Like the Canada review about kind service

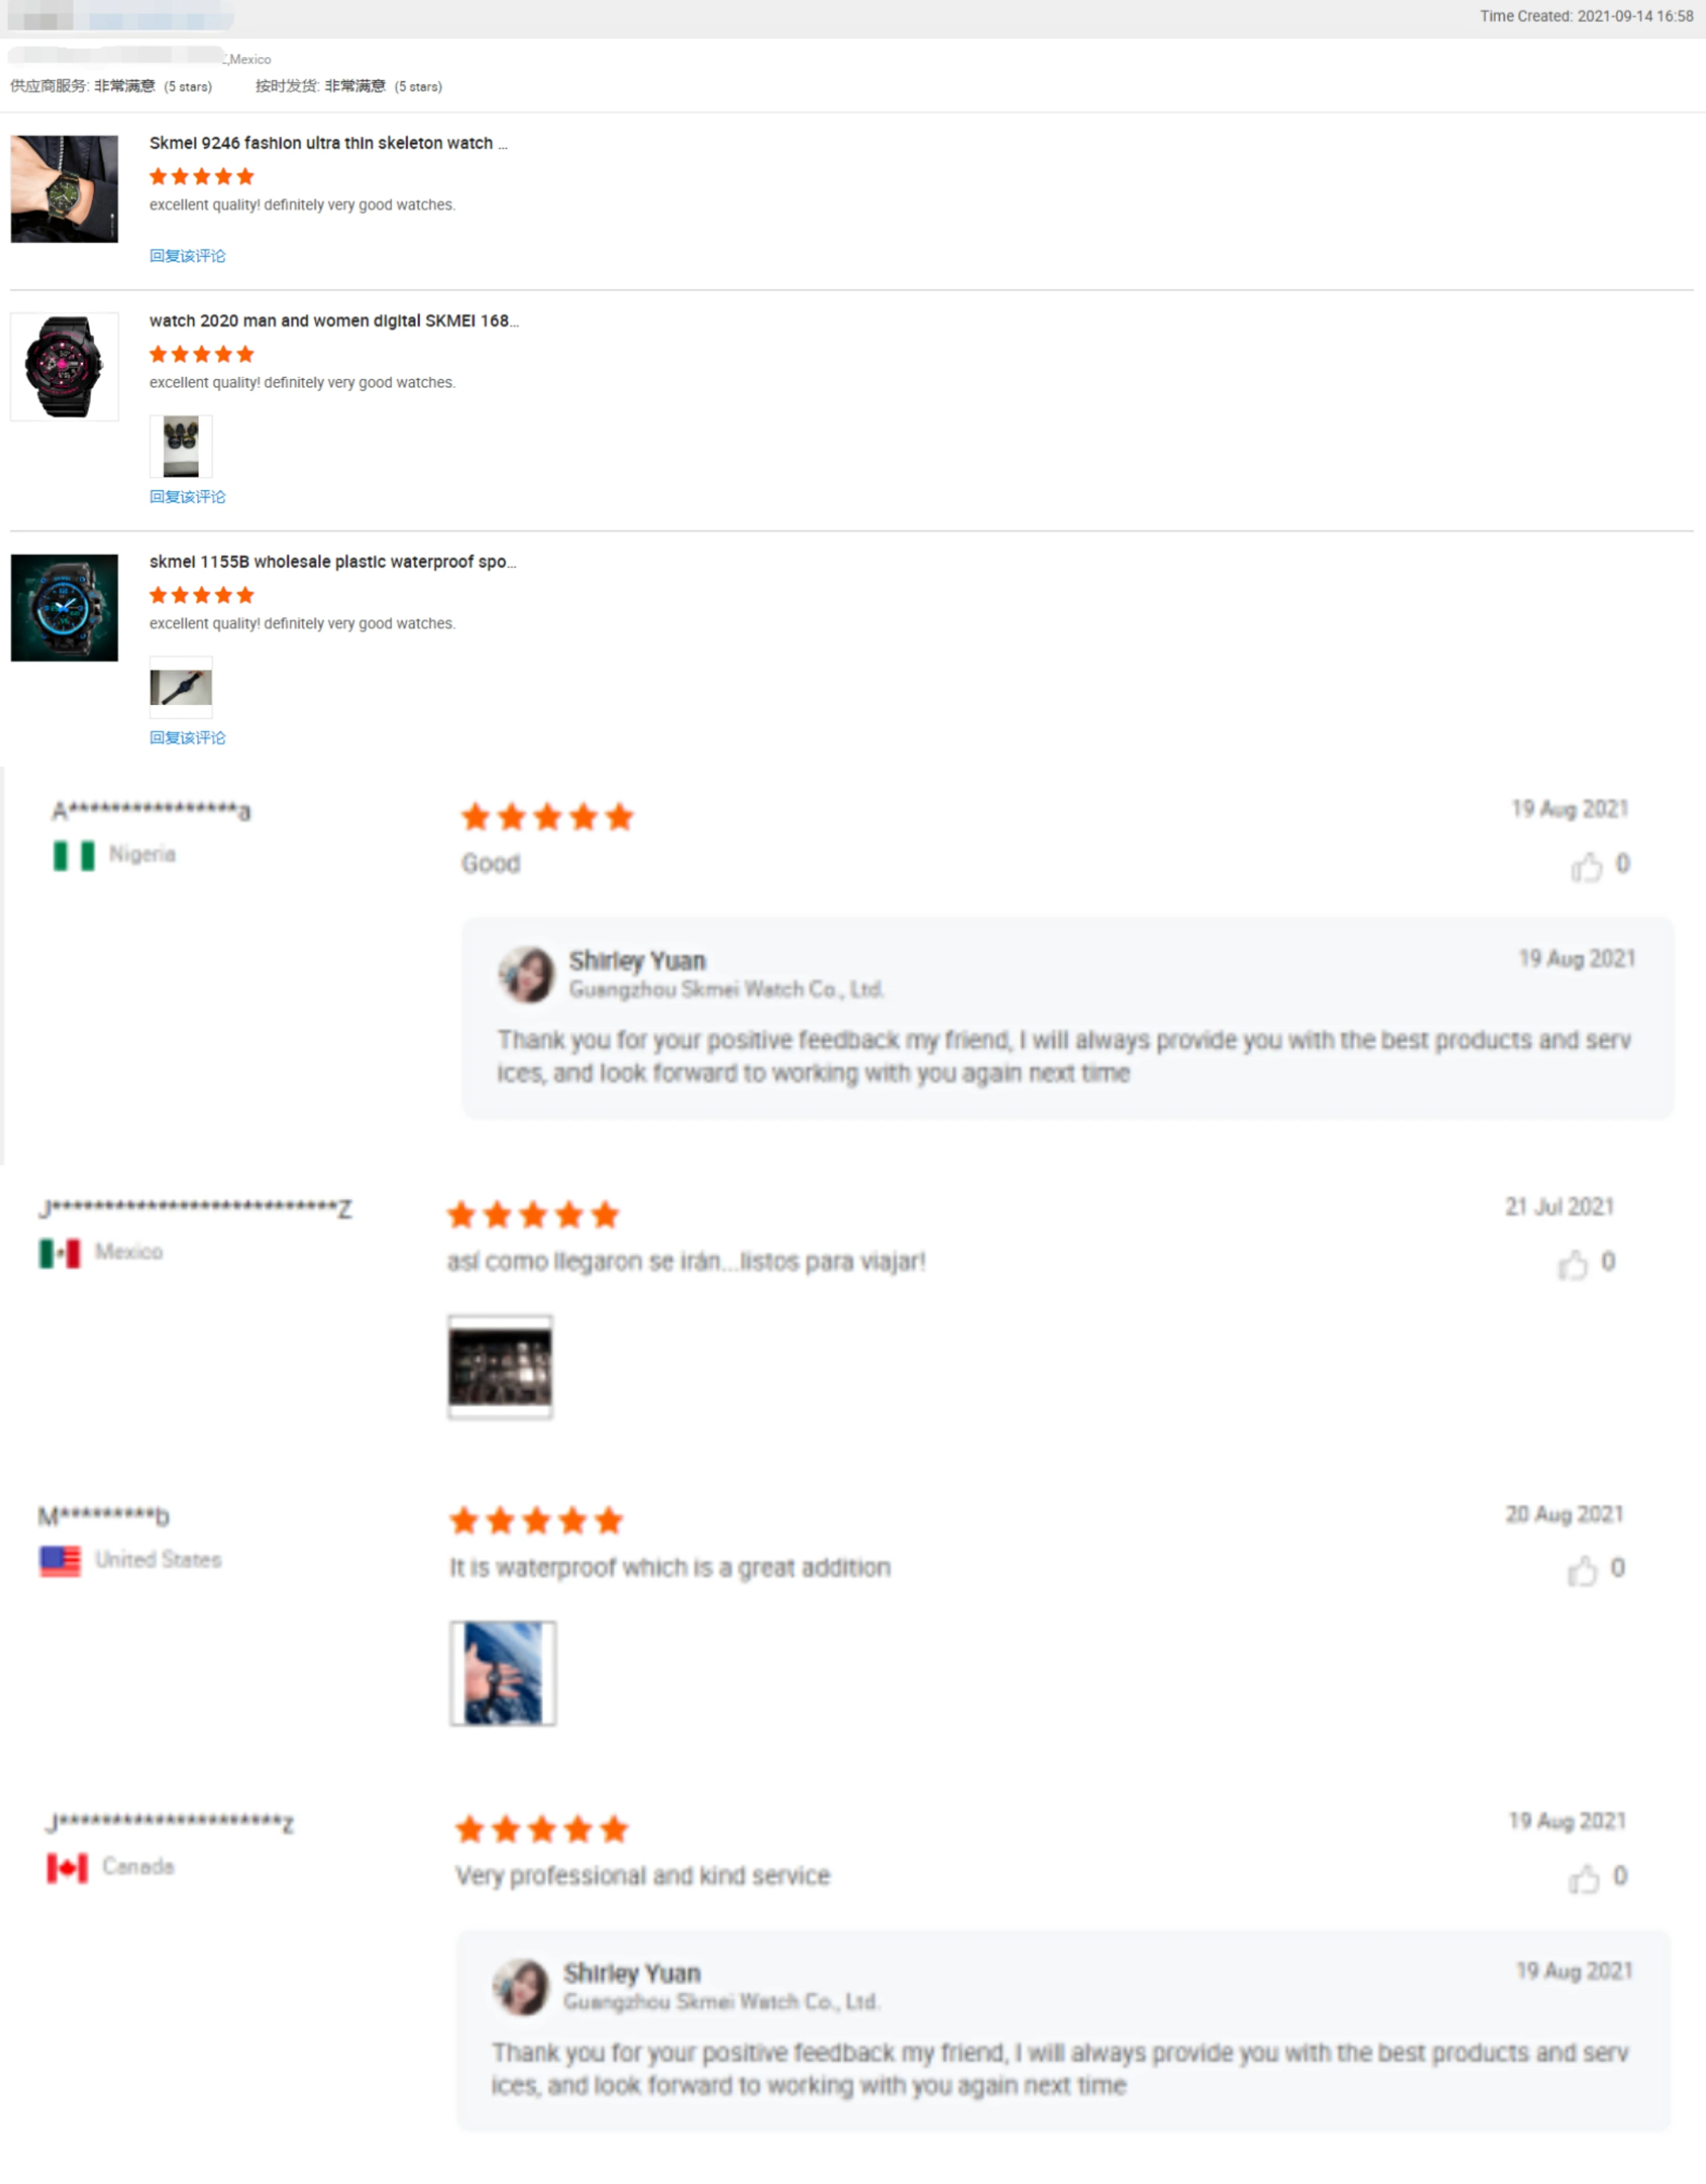(1584, 1878)
